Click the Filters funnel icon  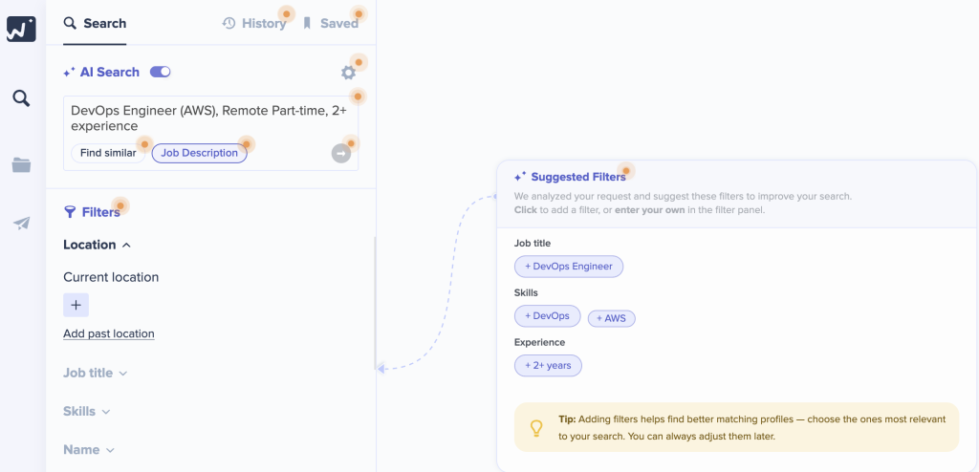tap(70, 212)
